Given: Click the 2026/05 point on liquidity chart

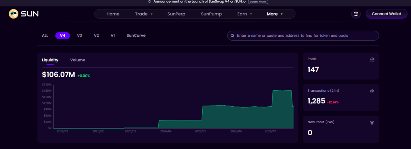Looking at the screenshot, I should (200, 131).
